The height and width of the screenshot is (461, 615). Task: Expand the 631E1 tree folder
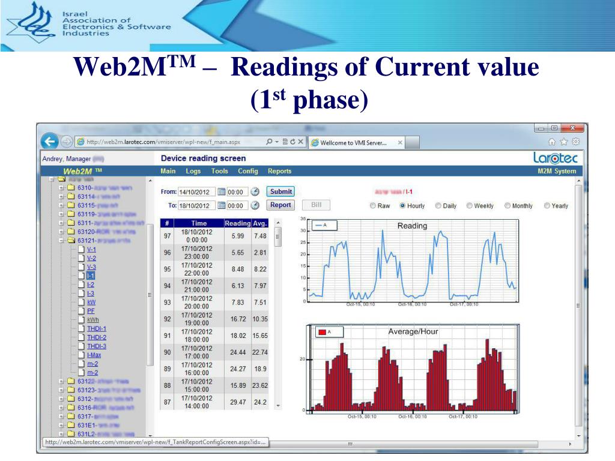click(62, 426)
